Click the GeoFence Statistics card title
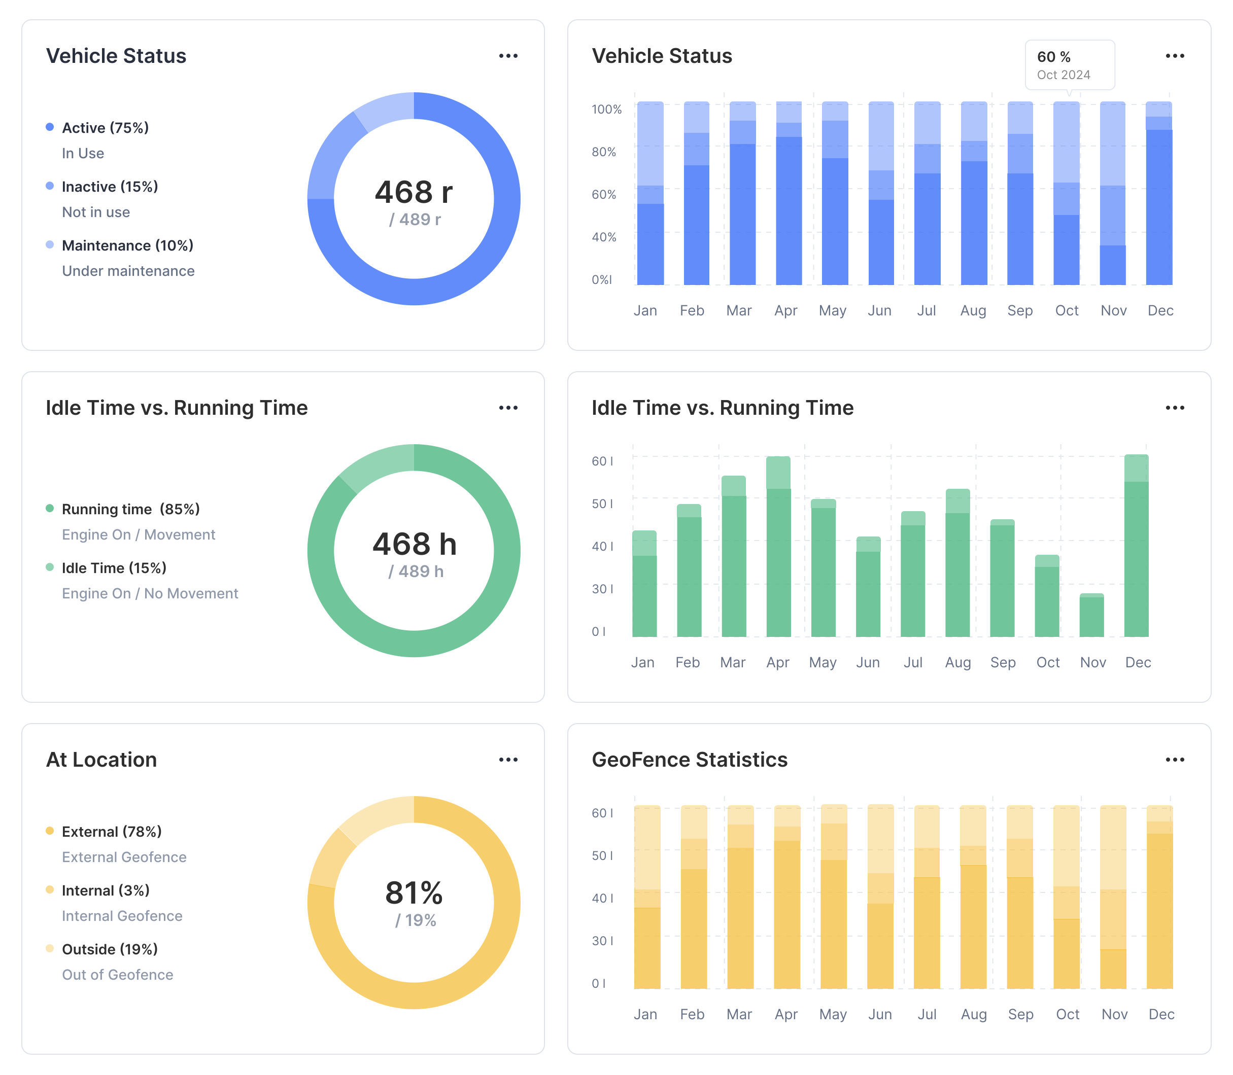1233x1075 pixels. pos(689,760)
